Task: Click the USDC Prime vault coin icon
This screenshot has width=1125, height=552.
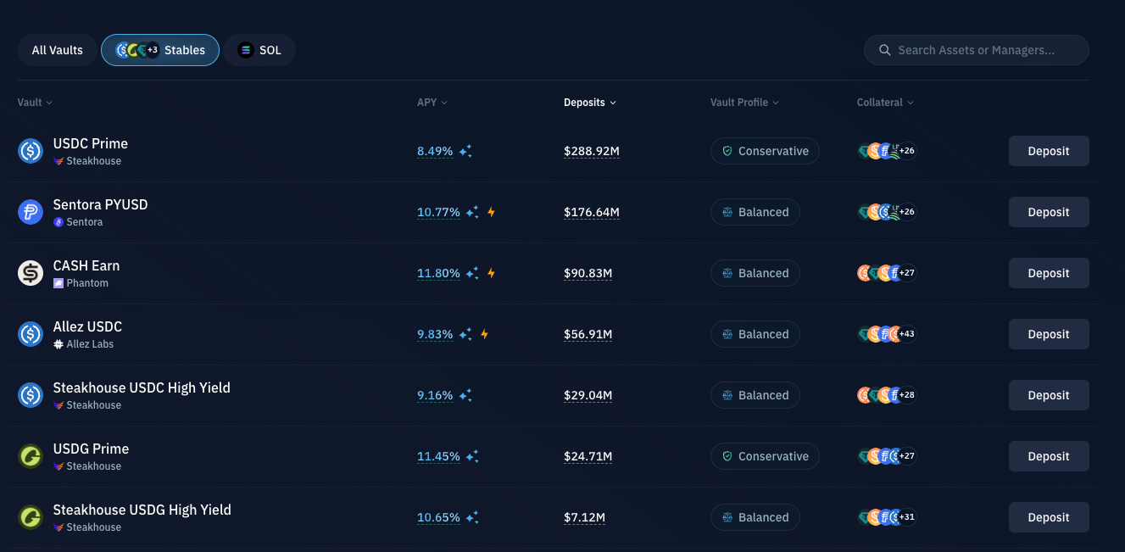Action: point(31,151)
